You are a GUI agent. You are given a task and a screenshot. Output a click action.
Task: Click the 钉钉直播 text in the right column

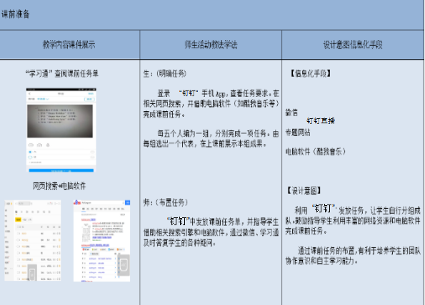321,120
